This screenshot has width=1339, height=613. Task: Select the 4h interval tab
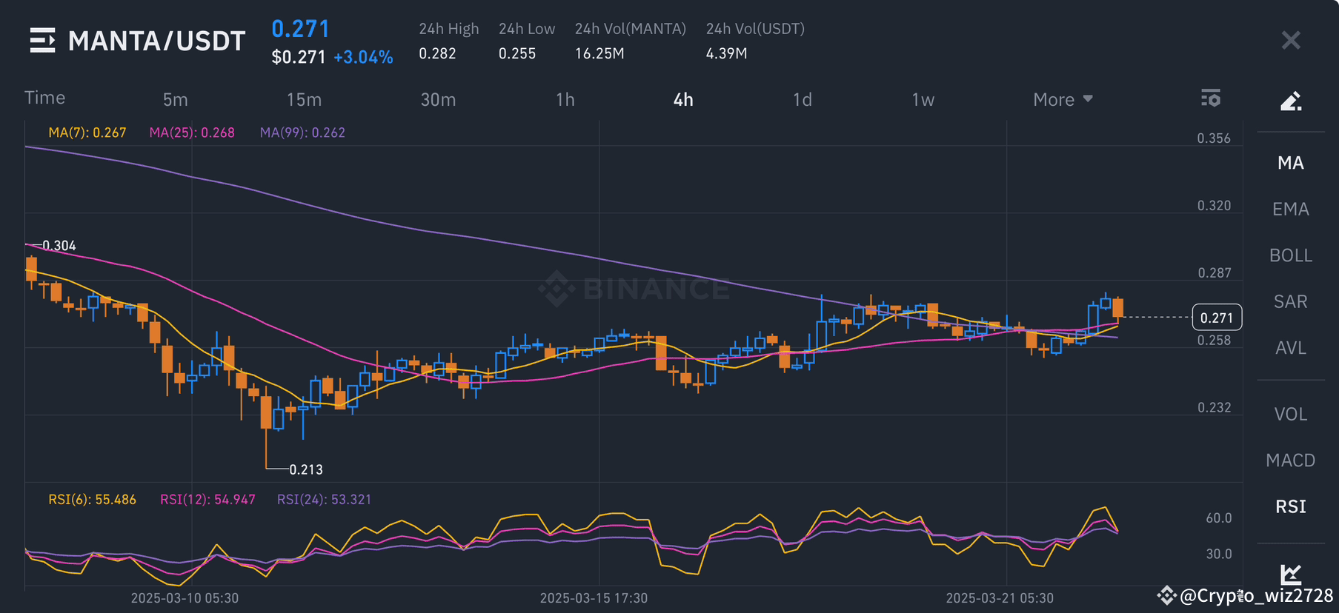(x=683, y=99)
